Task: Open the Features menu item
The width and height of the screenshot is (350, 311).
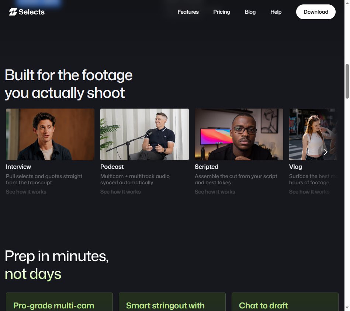Action: click(188, 12)
